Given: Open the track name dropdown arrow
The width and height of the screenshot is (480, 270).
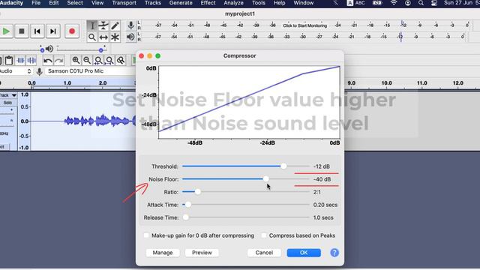Looking at the screenshot, I should pos(13,95).
